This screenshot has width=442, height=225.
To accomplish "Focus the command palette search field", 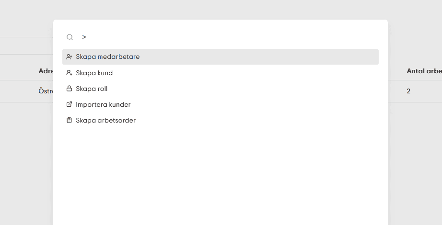I will [225, 37].
